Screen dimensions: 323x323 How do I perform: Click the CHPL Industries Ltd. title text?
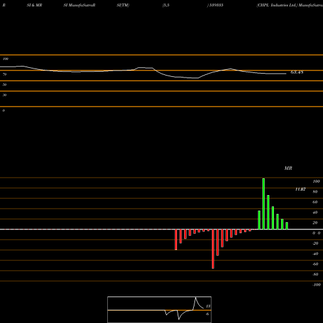(277, 5)
